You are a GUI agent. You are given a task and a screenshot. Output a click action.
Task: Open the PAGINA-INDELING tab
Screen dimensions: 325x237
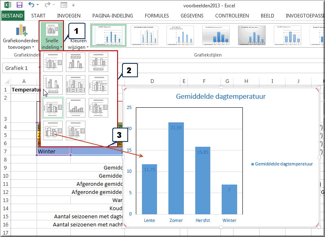113,16
